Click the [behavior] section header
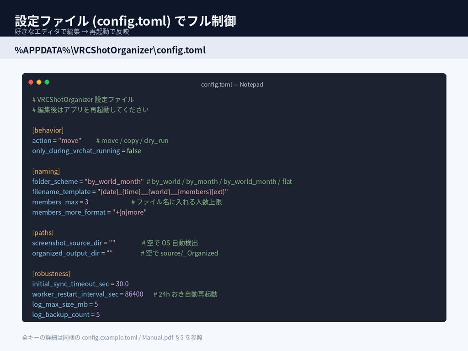The width and height of the screenshot is (468, 351). tap(47, 130)
